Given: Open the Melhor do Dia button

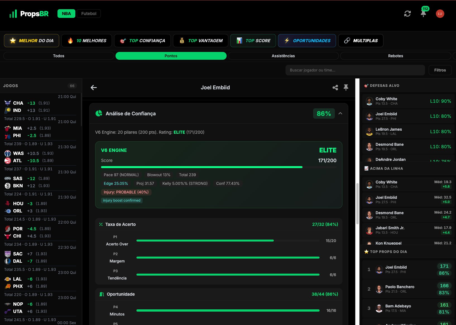Looking at the screenshot, I should (32, 41).
